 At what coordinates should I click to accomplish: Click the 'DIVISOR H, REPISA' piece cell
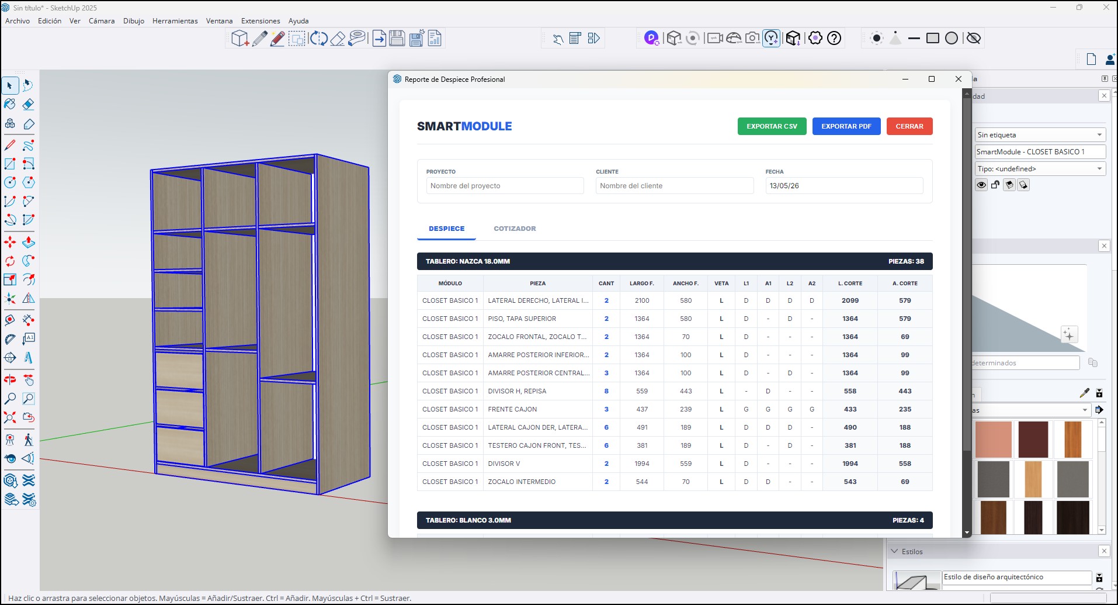(x=537, y=391)
